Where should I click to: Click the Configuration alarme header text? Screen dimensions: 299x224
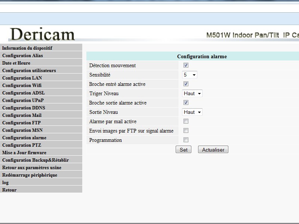click(x=202, y=56)
